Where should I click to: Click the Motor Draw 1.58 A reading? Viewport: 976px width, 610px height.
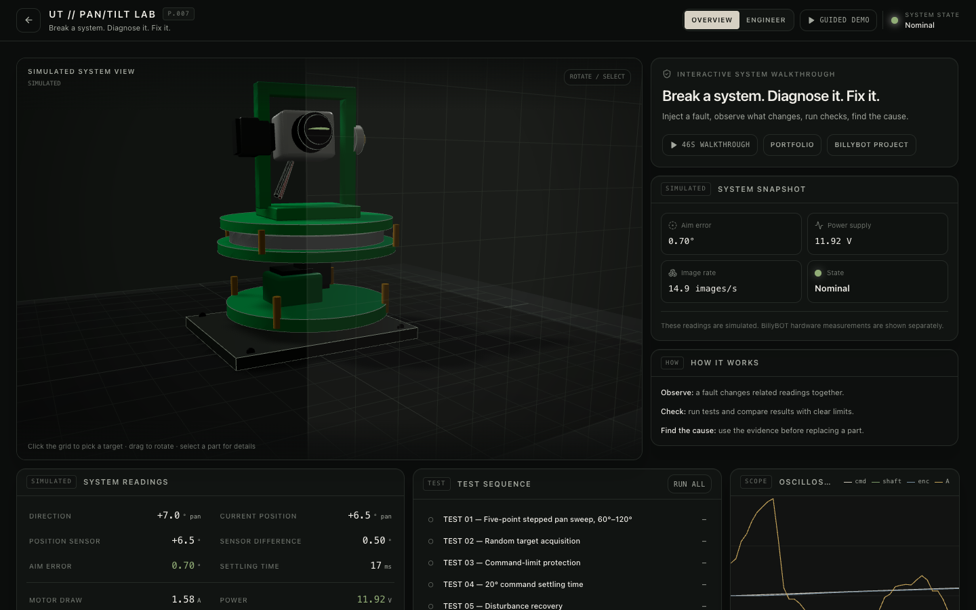tap(186, 600)
